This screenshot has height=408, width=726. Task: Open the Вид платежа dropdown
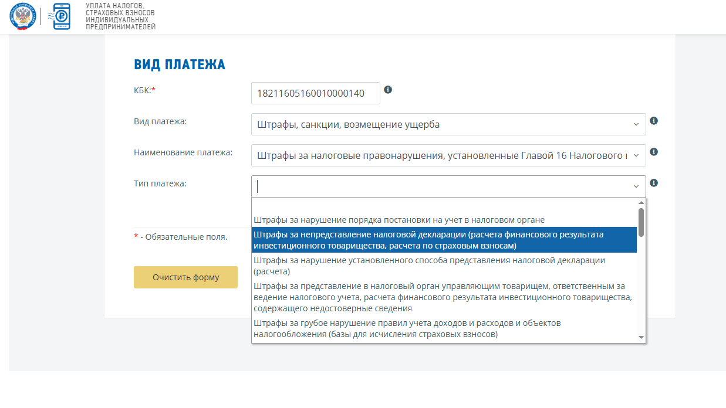(448, 124)
